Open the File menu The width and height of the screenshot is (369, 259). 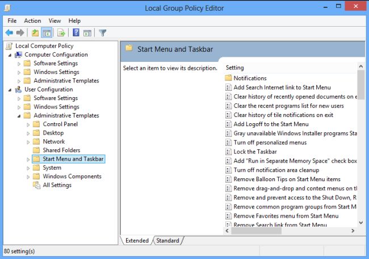click(12, 20)
